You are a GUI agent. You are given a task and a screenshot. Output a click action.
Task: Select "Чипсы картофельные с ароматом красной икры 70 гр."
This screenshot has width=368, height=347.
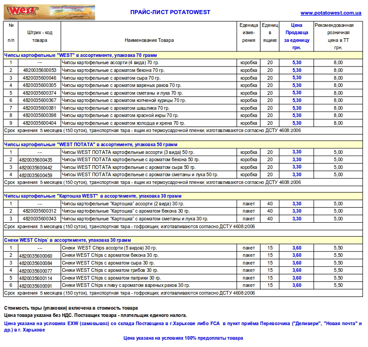coord(120,115)
